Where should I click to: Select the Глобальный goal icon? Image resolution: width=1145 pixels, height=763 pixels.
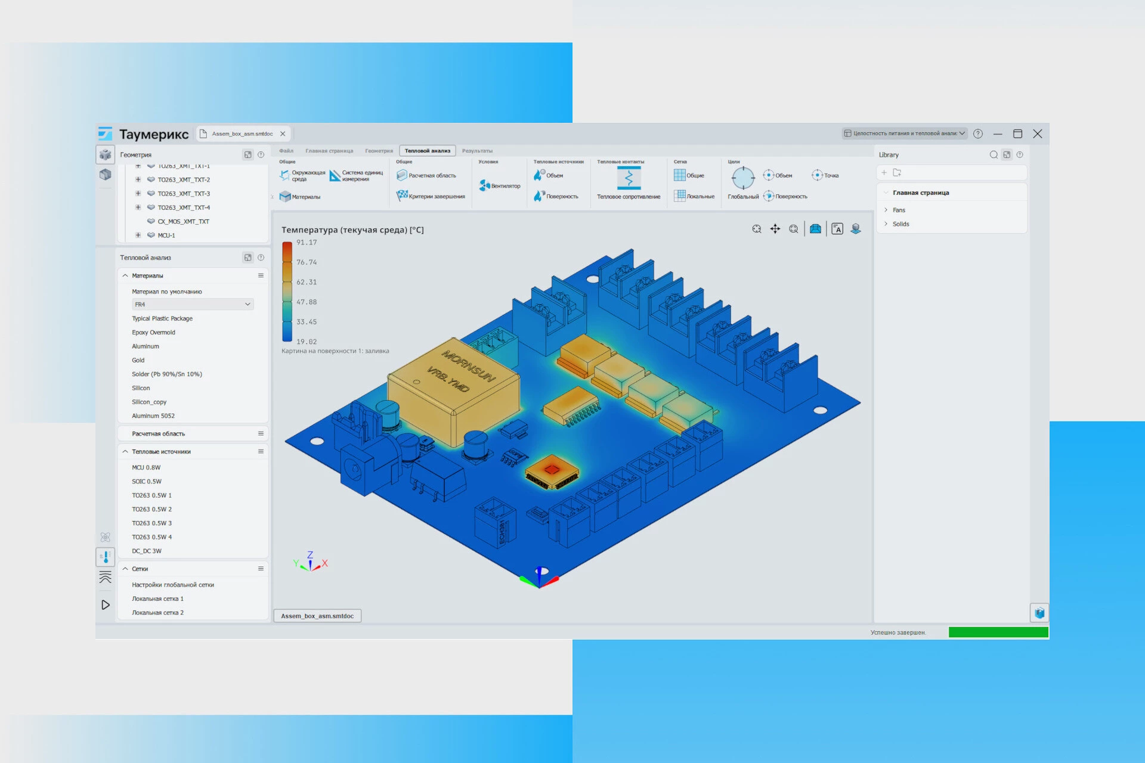[742, 178]
